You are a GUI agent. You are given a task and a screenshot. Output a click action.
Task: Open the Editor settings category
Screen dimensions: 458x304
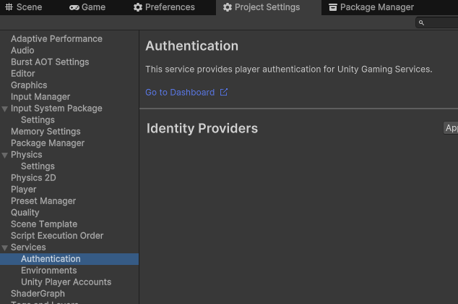pos(23,73)
